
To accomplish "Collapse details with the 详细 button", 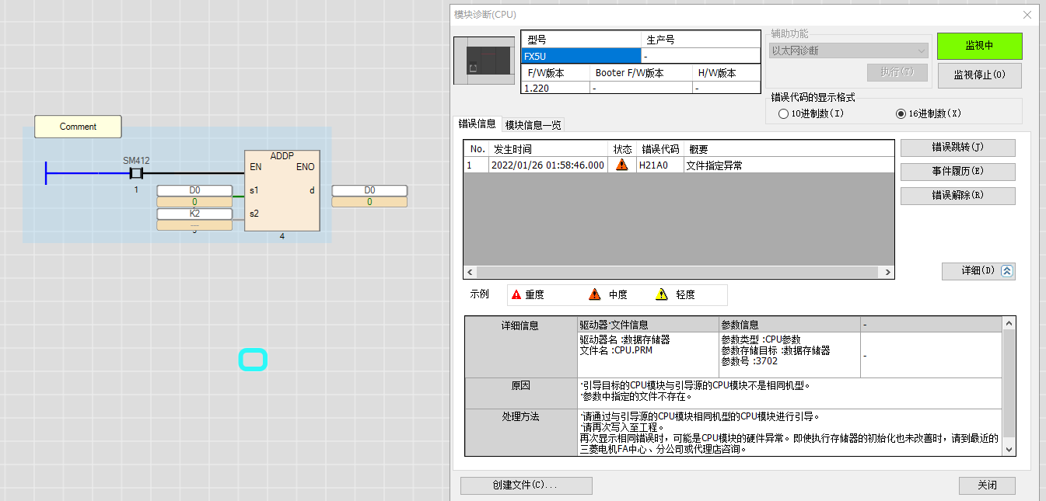I will point(978,271).
